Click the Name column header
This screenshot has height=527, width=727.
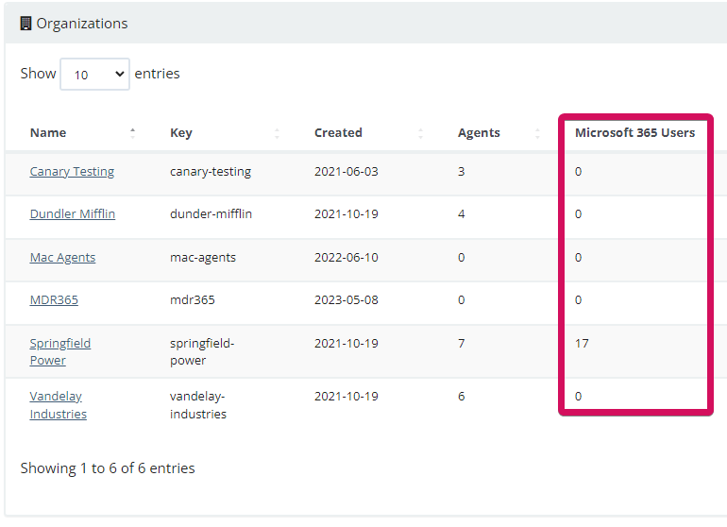click(48, 133)
